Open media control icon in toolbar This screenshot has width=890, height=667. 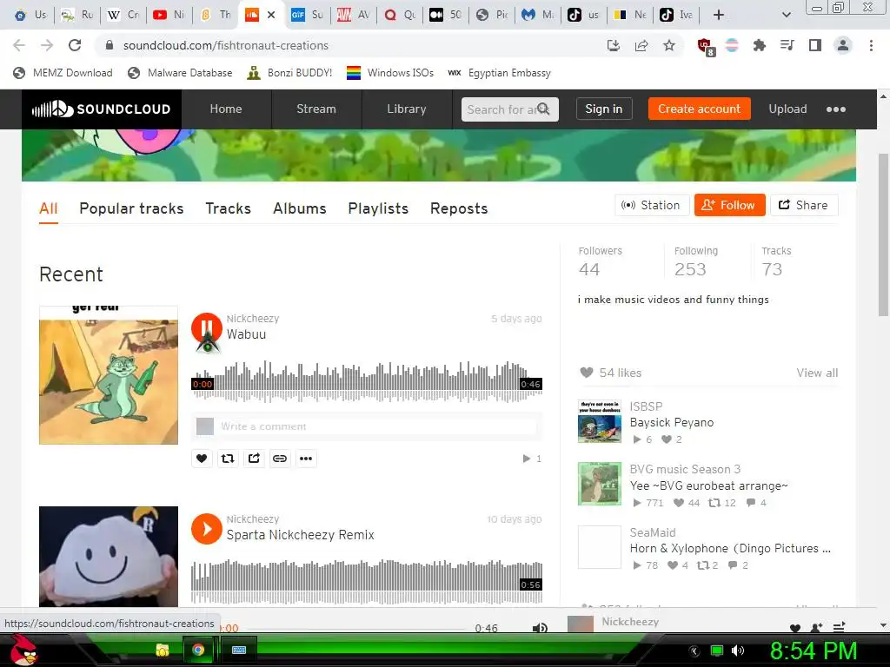coord(787,45)
